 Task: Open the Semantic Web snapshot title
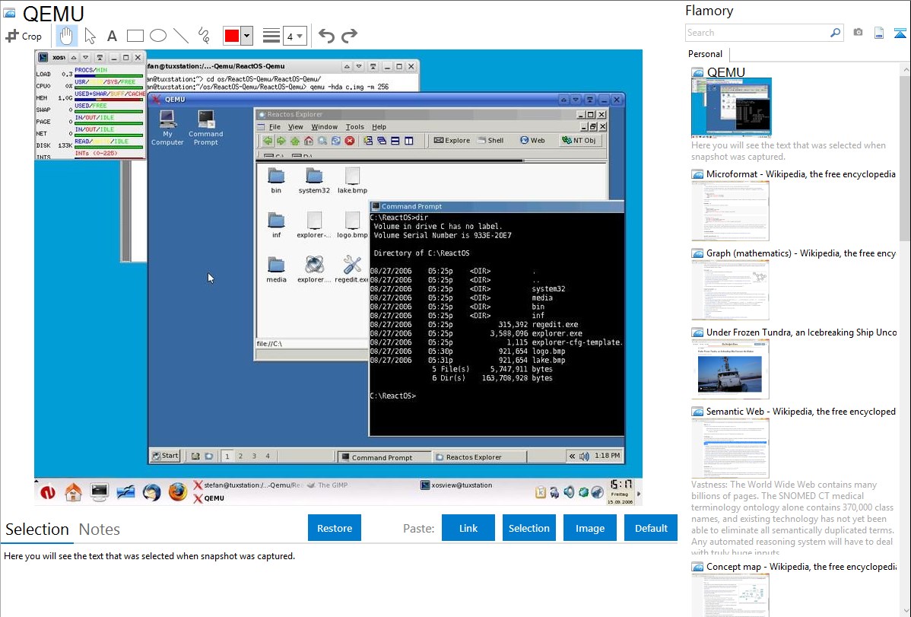(x=801, y=411)
